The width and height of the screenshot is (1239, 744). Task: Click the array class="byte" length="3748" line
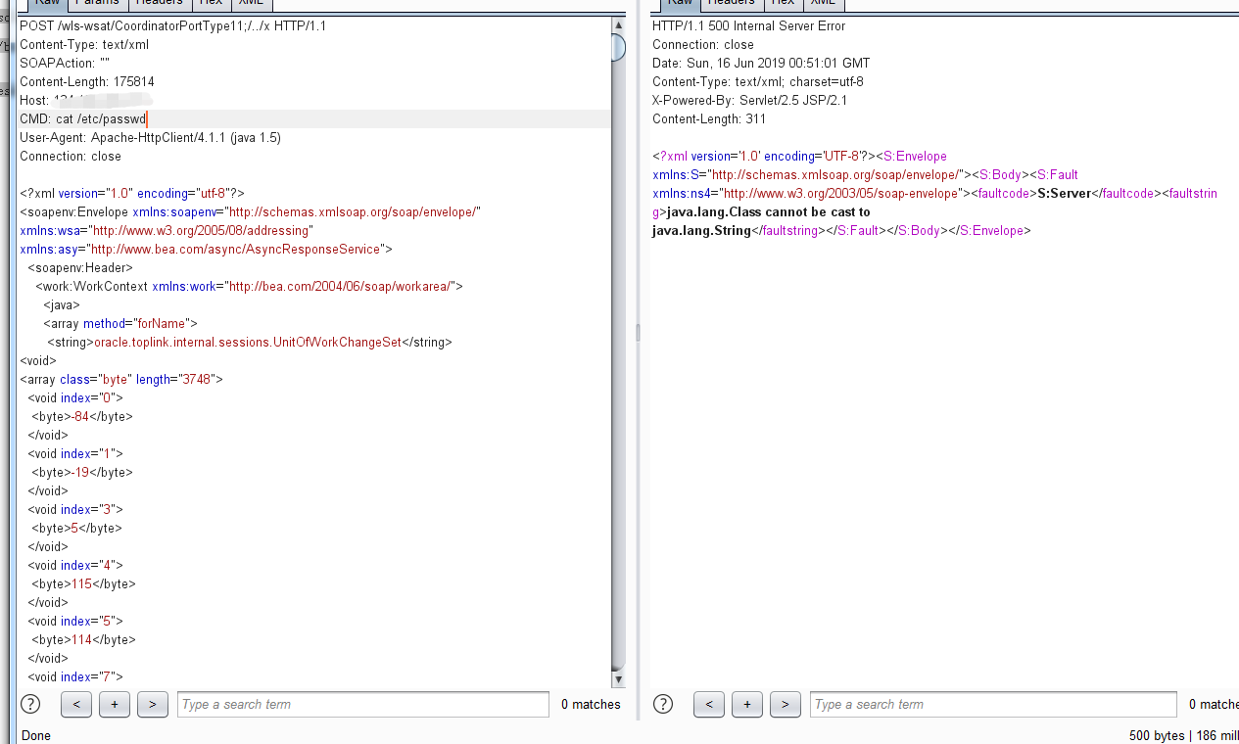121,379
